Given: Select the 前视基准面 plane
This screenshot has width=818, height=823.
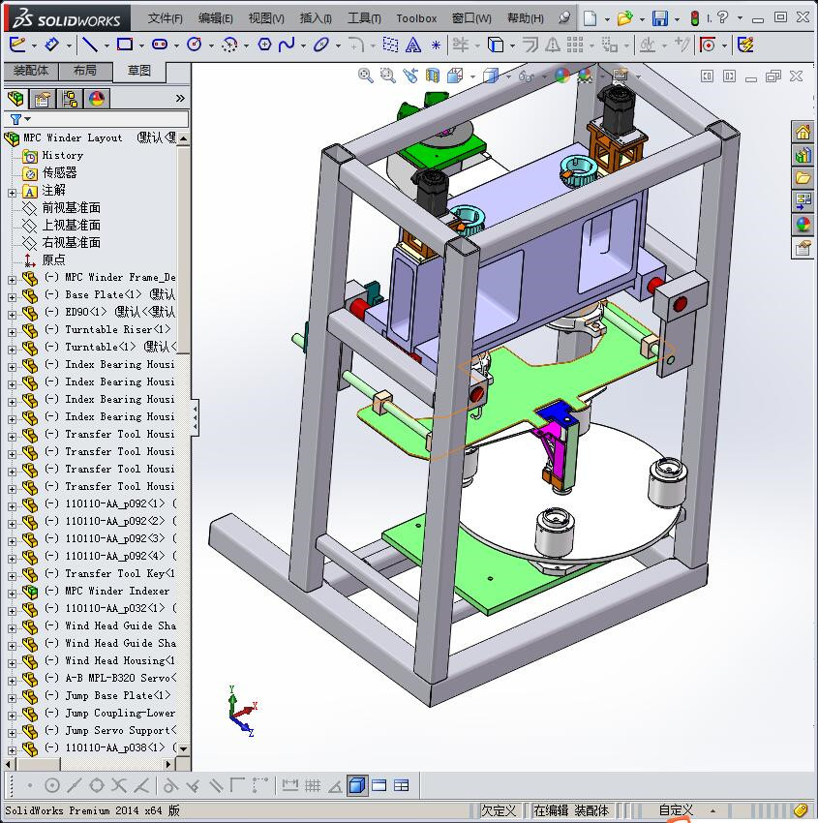Looking at the screenshot, I should 71,207.
